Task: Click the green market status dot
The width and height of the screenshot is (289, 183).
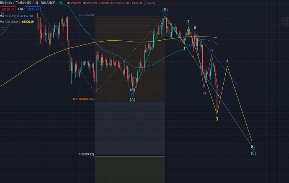Action: tap(61, 3)
